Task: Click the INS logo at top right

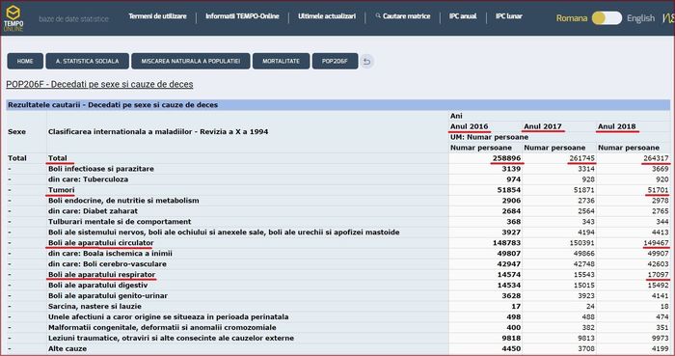Action: 668,18
